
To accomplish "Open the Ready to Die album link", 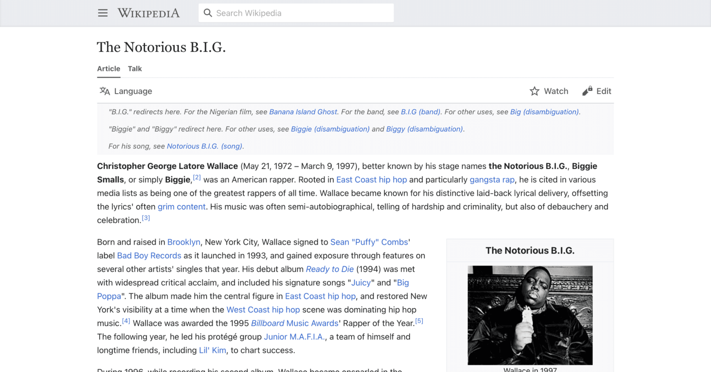I will [x=330, y=269].
